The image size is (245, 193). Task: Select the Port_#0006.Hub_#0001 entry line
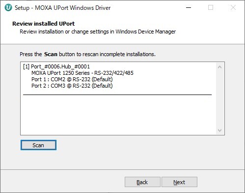(x=56, y=66)
